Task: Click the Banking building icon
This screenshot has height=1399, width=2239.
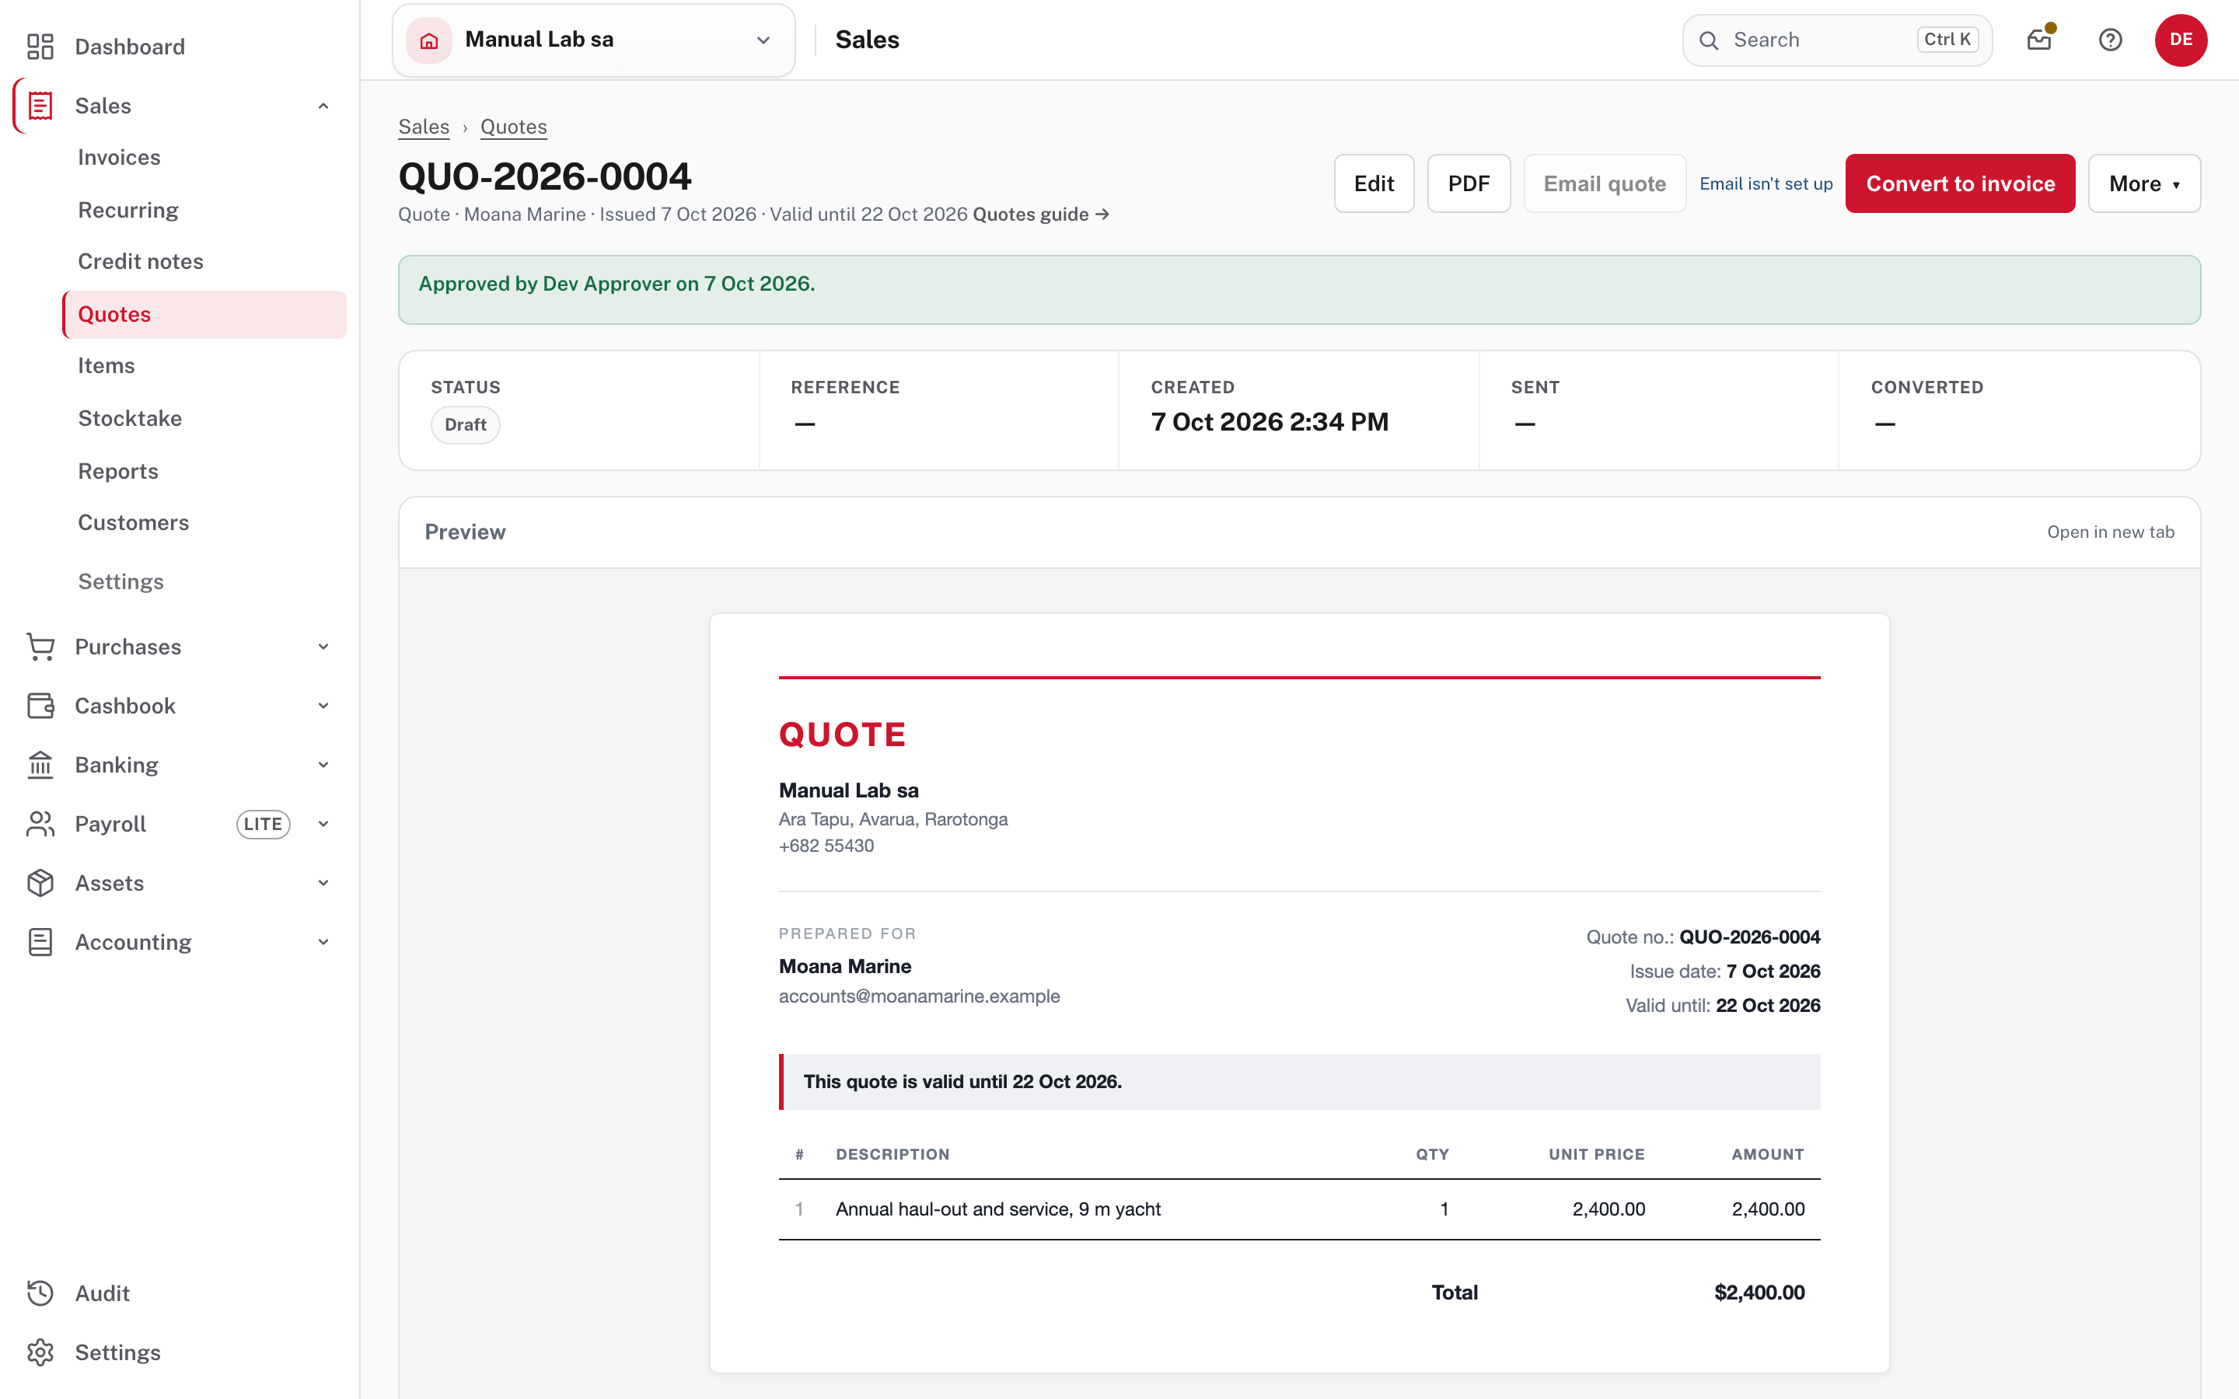Action: tap(40, 766)
